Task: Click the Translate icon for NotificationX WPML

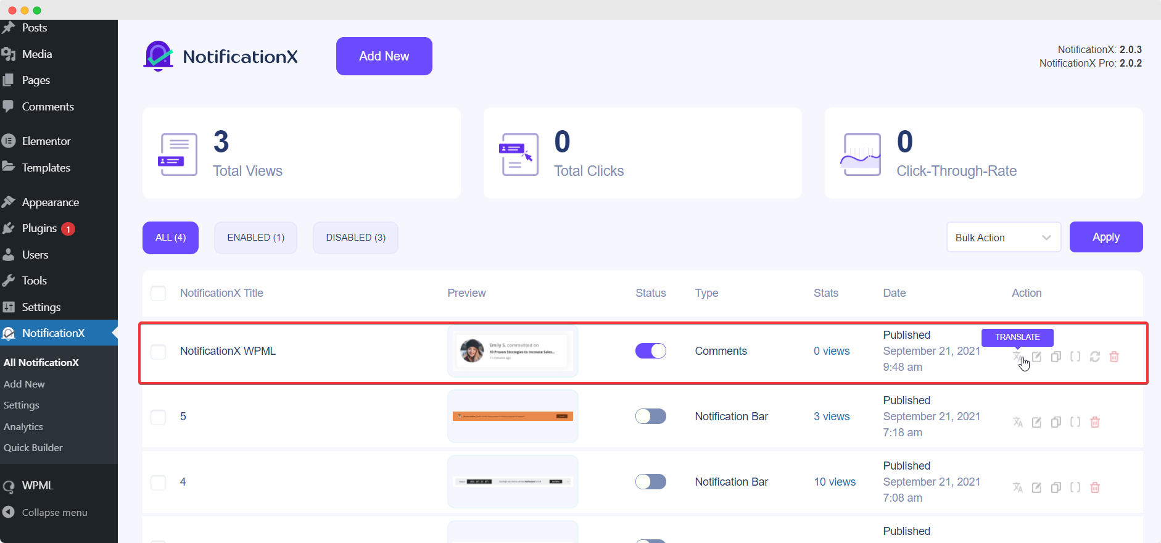Action: [1017, 357]
